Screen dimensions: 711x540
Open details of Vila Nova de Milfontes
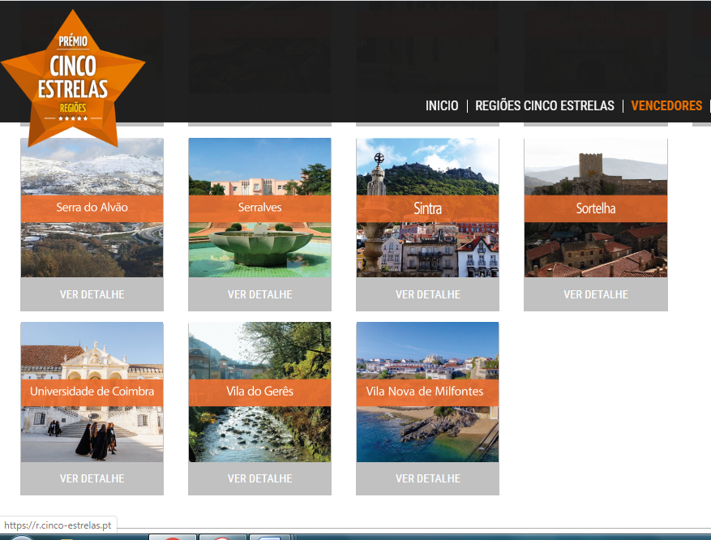coord(427,478)
